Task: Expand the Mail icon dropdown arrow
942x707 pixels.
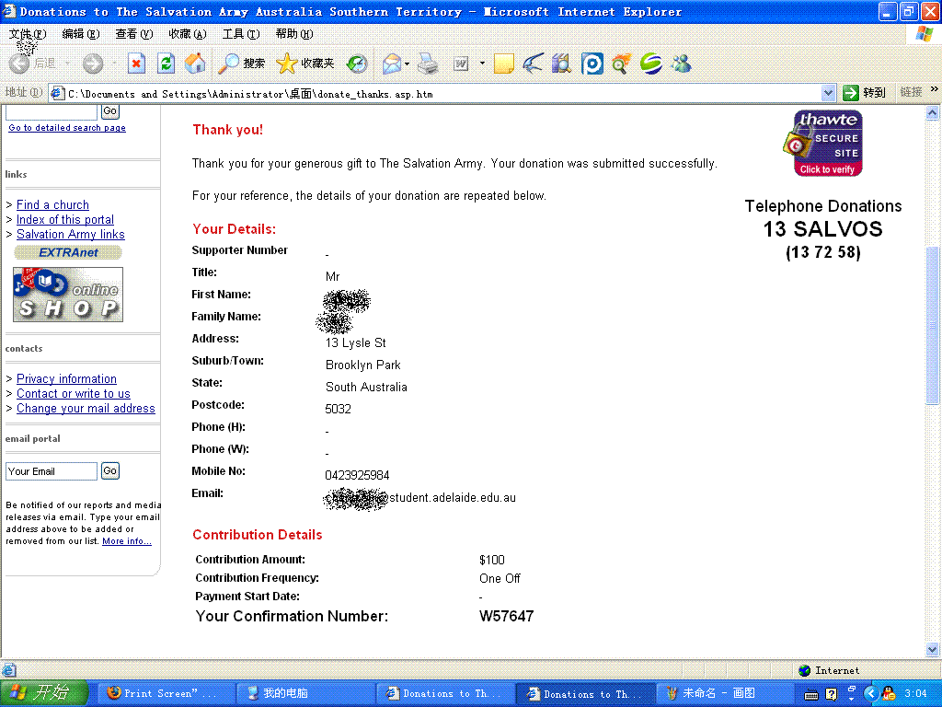Action: (407, 64)
